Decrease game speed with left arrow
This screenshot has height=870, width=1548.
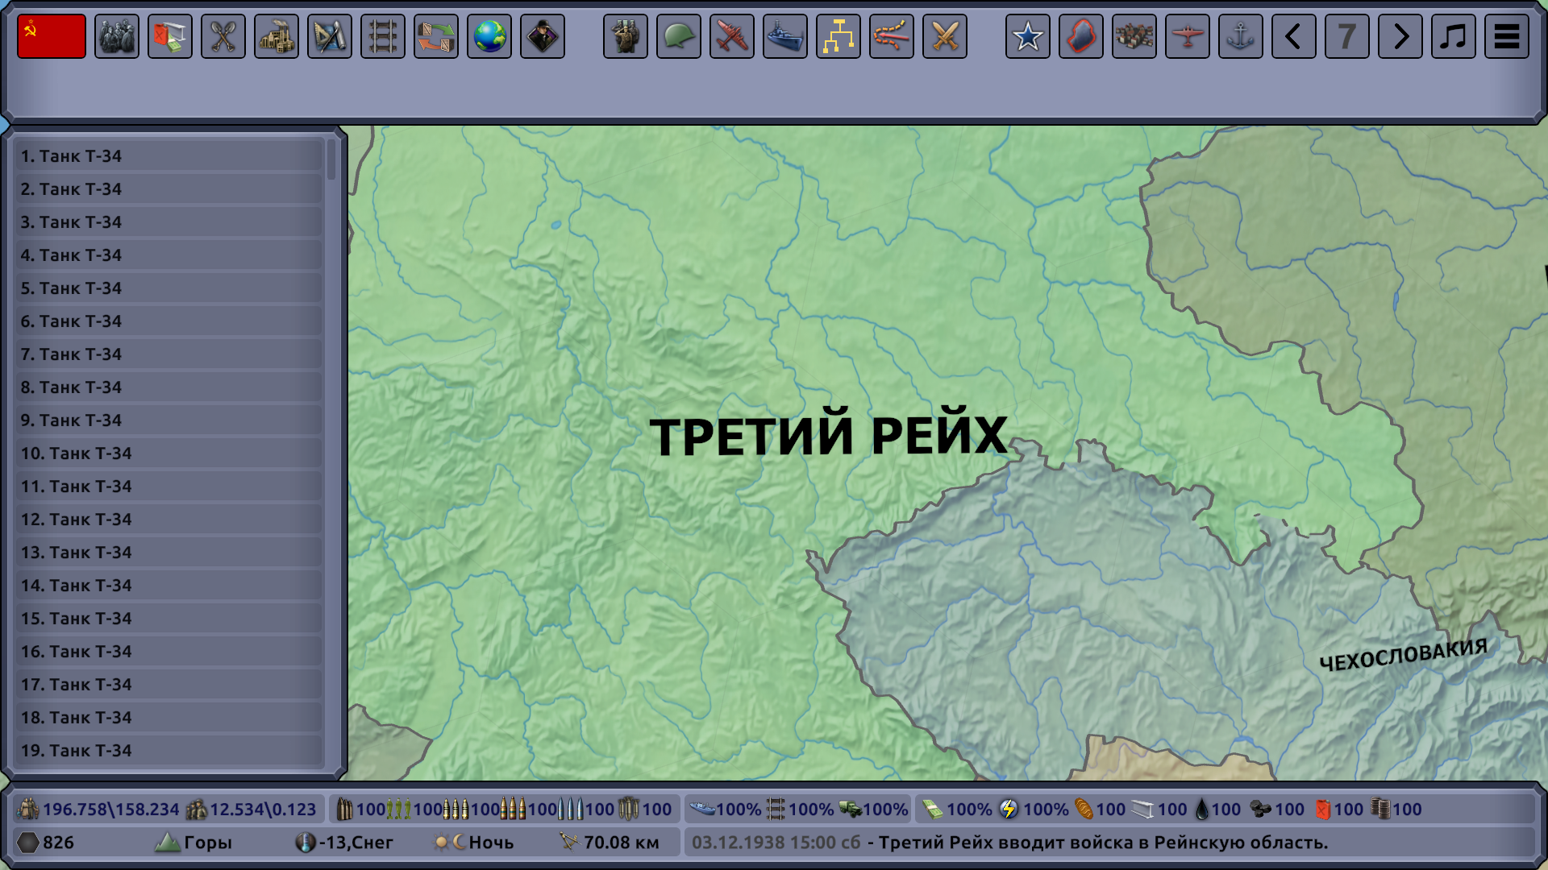coord(1294,36)
